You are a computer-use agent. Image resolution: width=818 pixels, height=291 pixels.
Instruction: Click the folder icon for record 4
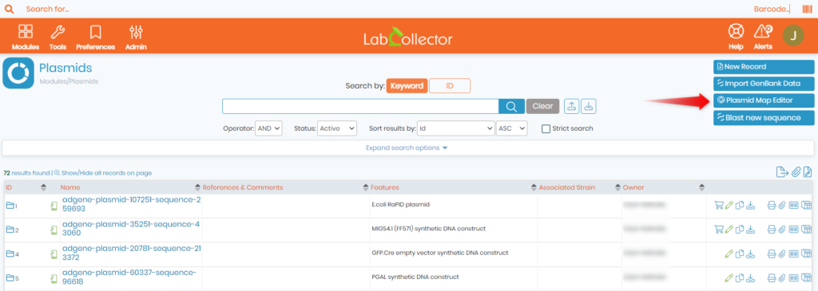click(10, 254)
